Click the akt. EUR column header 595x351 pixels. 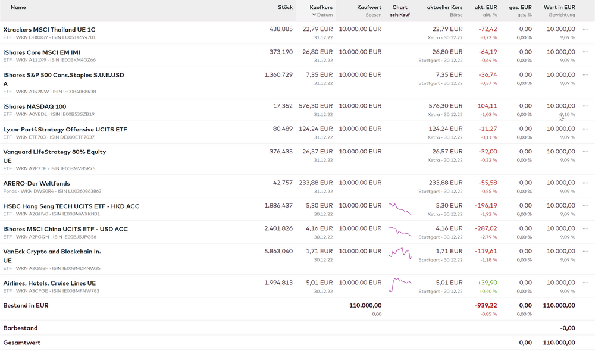(x=486, y=7)
